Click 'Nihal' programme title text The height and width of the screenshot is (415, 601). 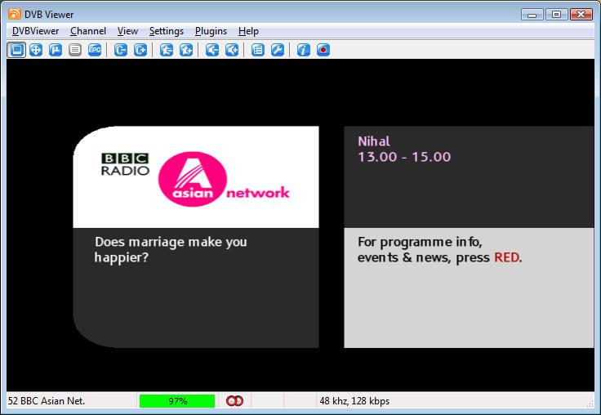click(374, 141)
